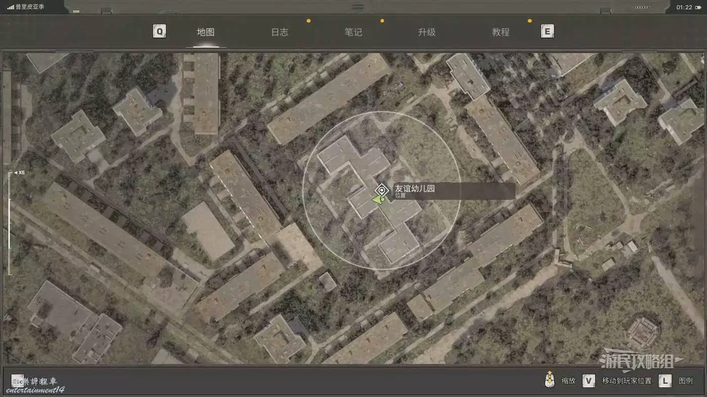Image resolution: width=707 pixels, height=397 pixels.
Task: Go to the 升级 tab
Action: click(x=427, y=32)
